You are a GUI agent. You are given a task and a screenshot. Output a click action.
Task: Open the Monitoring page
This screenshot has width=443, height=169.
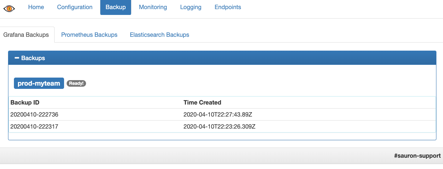(x=153, y=7)
